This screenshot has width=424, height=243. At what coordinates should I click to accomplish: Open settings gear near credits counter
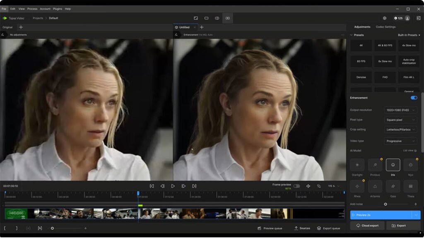tap(385, 18)
